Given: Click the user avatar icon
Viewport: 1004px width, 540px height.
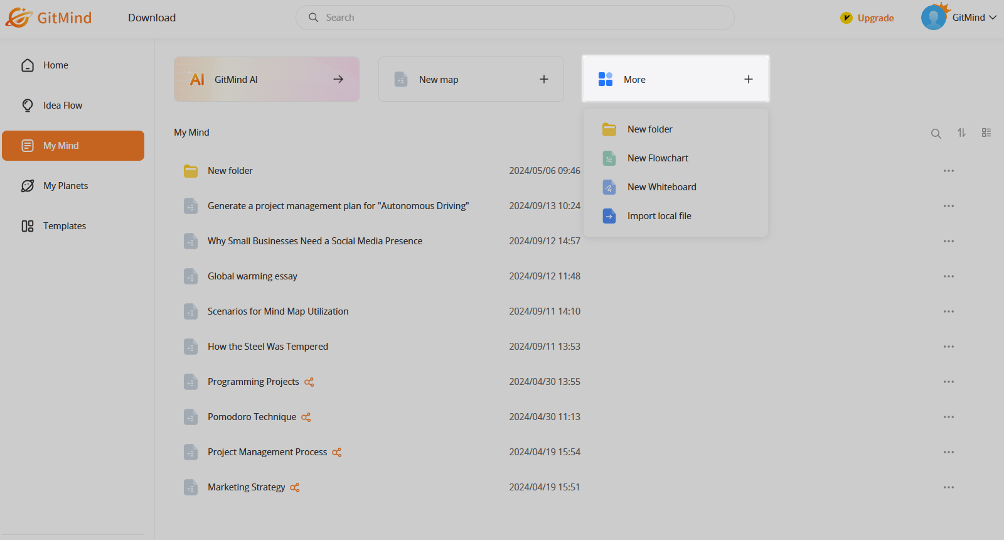Looking at the screenshot, I should [933, 18].
